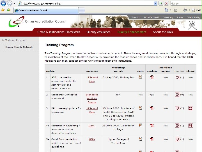Open discussion icon for Good Documentation module
202x152 pixels.
tap(177, 139)
